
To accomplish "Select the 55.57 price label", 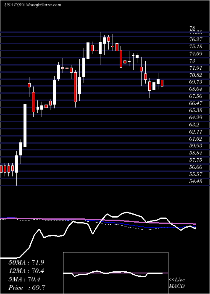I will pos(196,174).
